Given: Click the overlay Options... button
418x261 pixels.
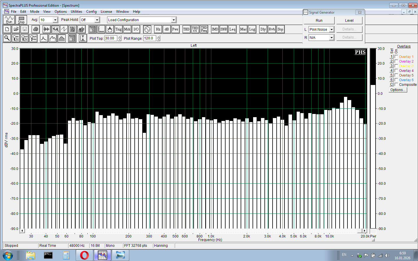Looking at the screenshot, I should [x=398, y=90].
